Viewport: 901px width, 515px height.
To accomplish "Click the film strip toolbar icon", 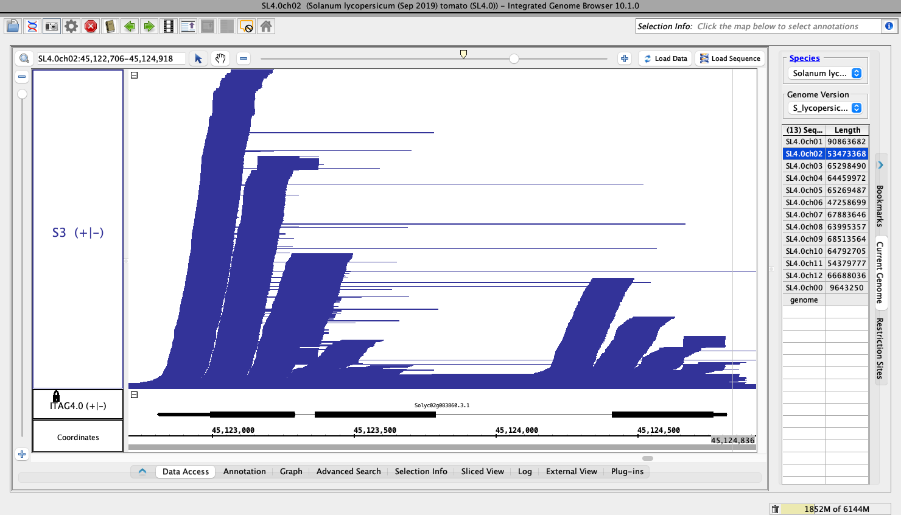I will point(169,26).
